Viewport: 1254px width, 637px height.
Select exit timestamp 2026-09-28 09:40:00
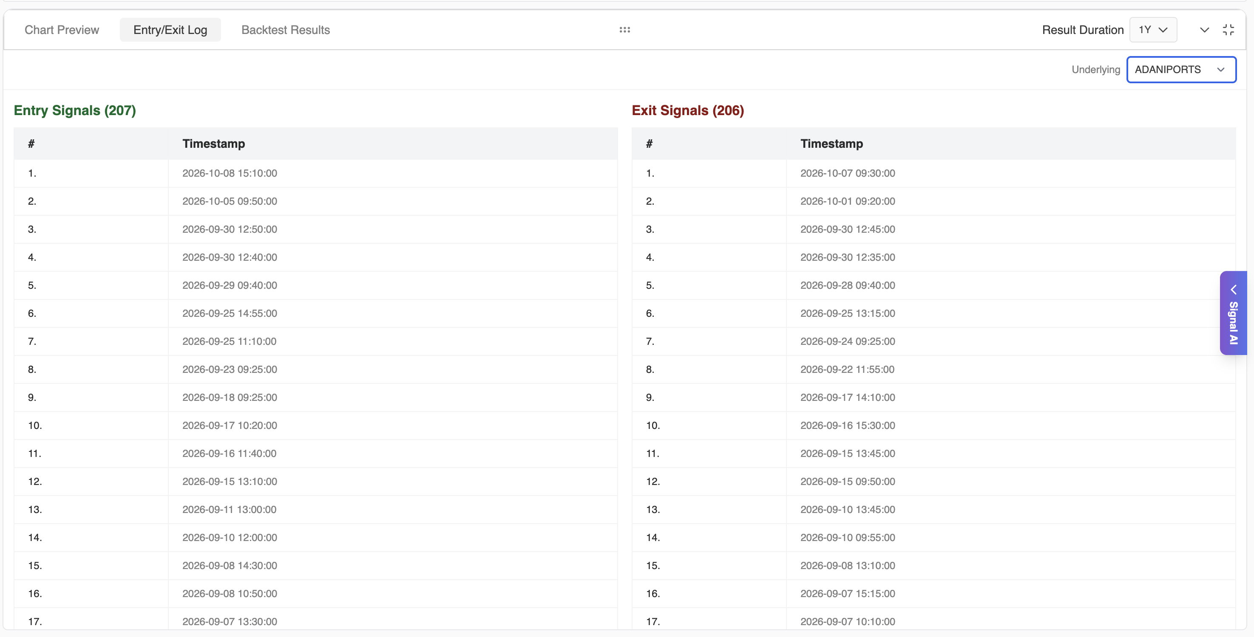[x=848, y=285]
